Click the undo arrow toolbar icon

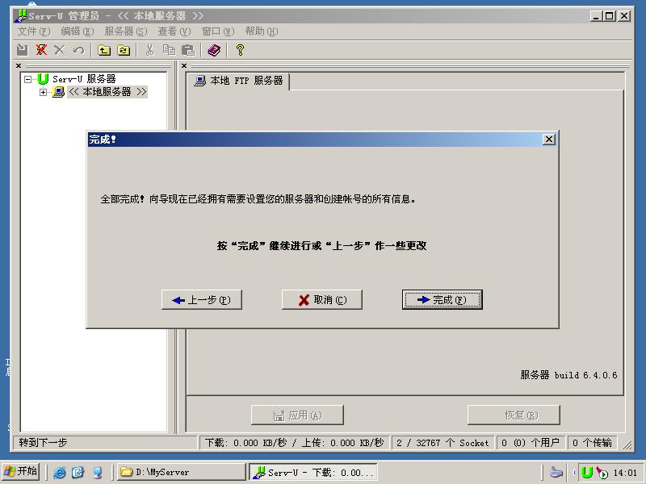pyautogui.click(x=78, y=50)
